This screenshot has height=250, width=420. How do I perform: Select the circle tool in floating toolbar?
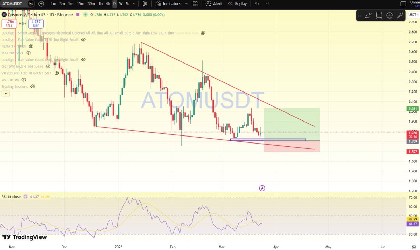(390, 15)
